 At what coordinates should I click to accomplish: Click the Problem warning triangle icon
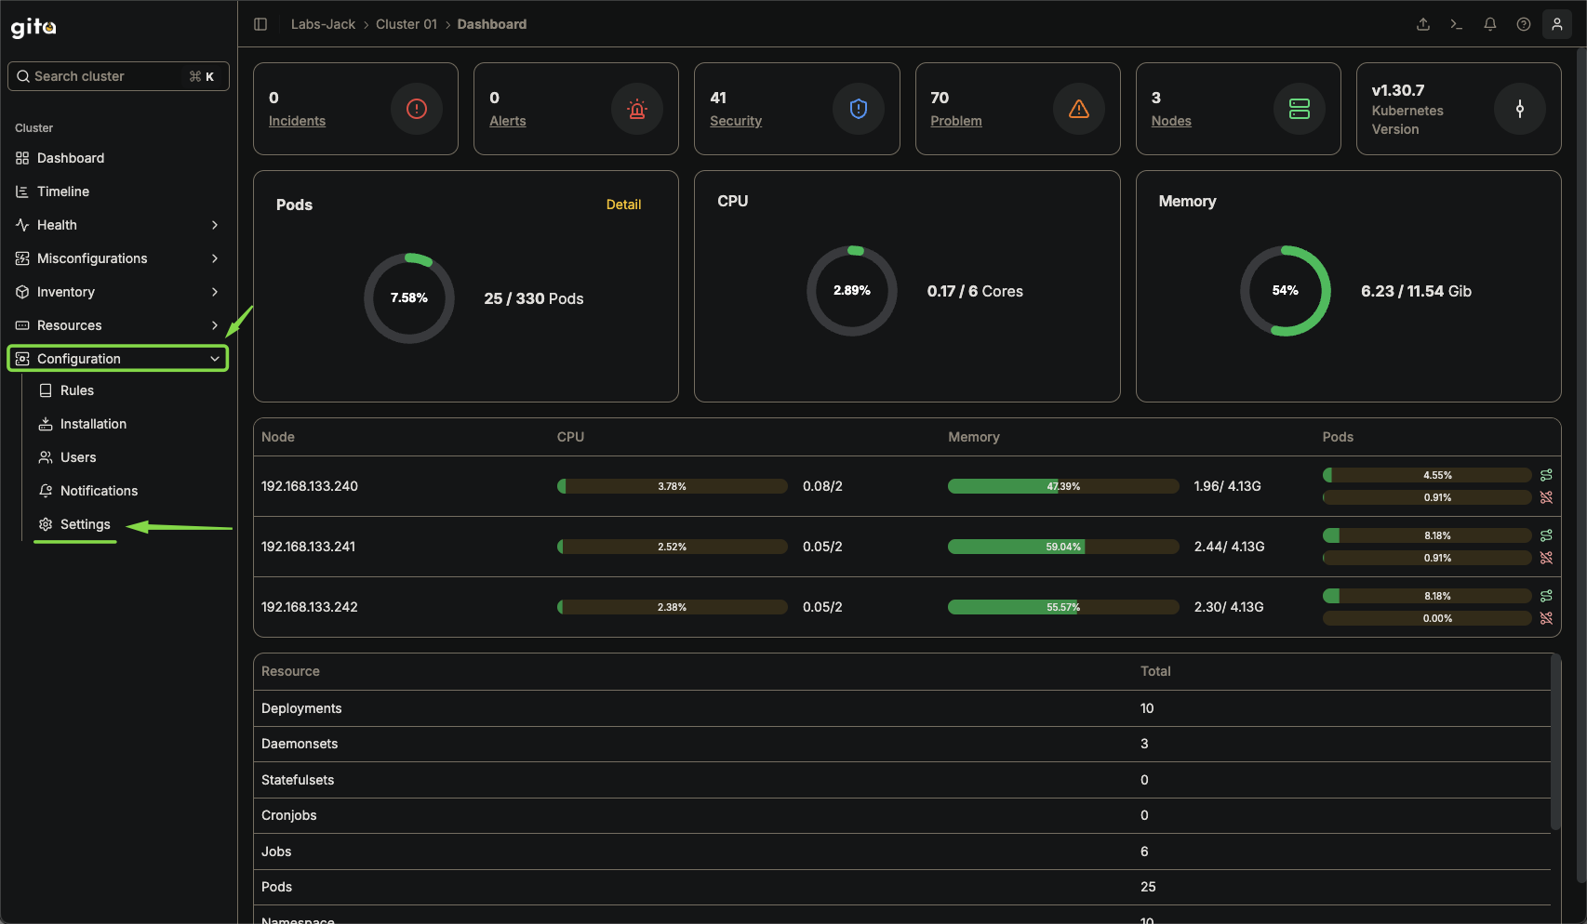pos(1079,109)
